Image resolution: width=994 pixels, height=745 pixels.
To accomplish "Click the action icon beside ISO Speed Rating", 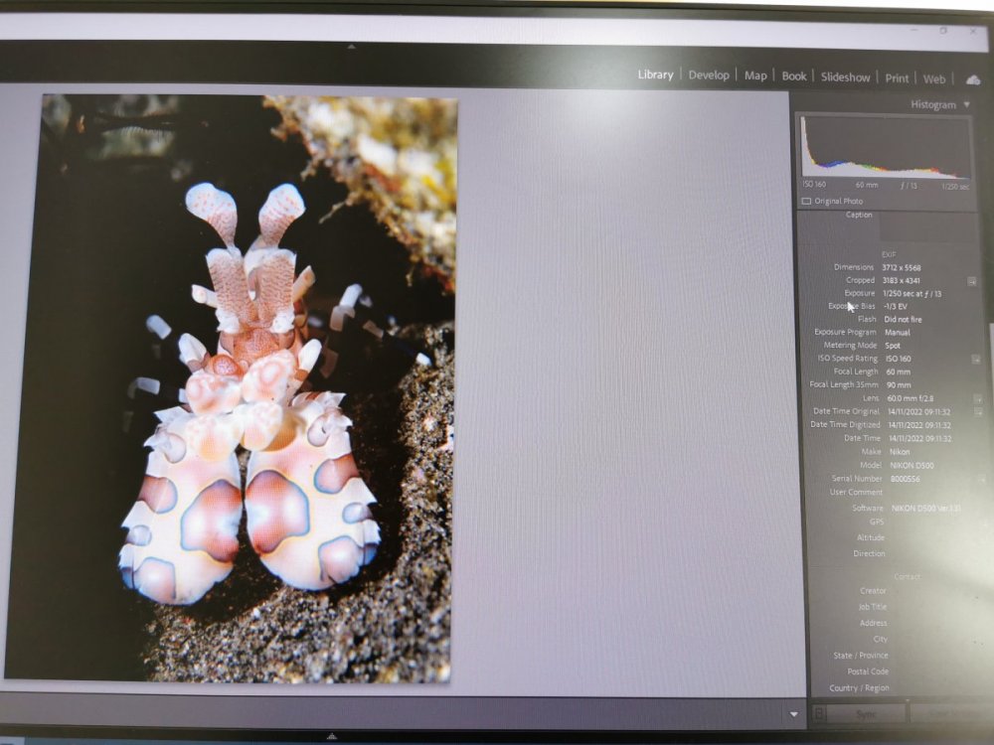I will tap(976, 360).
